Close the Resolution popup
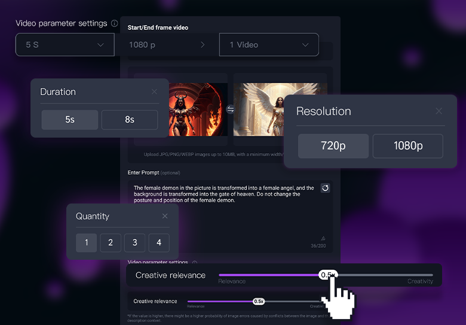The height and width of the screenshot is (325, 466). click(x=439, y=111)
